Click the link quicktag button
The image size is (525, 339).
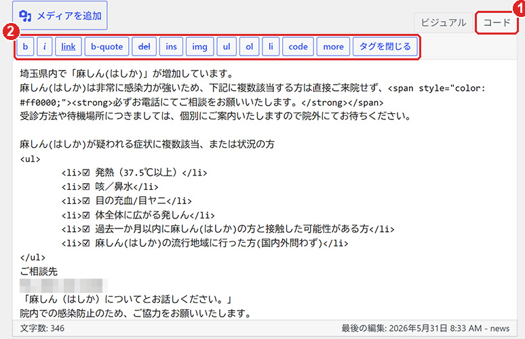69,47
